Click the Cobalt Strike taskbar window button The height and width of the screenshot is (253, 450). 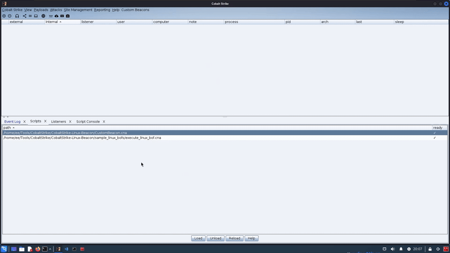point(58,249)
